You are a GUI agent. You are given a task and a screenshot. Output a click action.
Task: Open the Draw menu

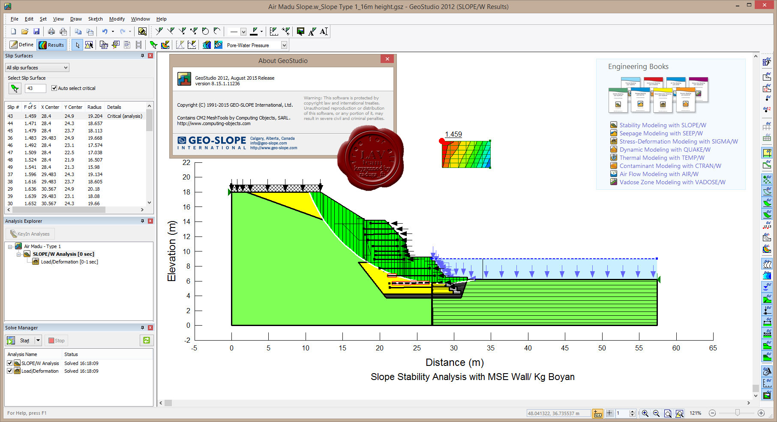(x=76, y=19)
